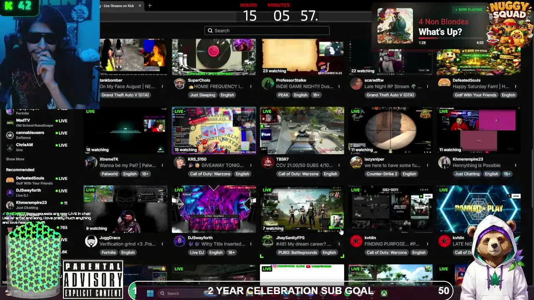This screenshot has height=300, width=534.
Task: Select the Fortnite tag under JuggDraco
Action: click(x=108, y=252)
